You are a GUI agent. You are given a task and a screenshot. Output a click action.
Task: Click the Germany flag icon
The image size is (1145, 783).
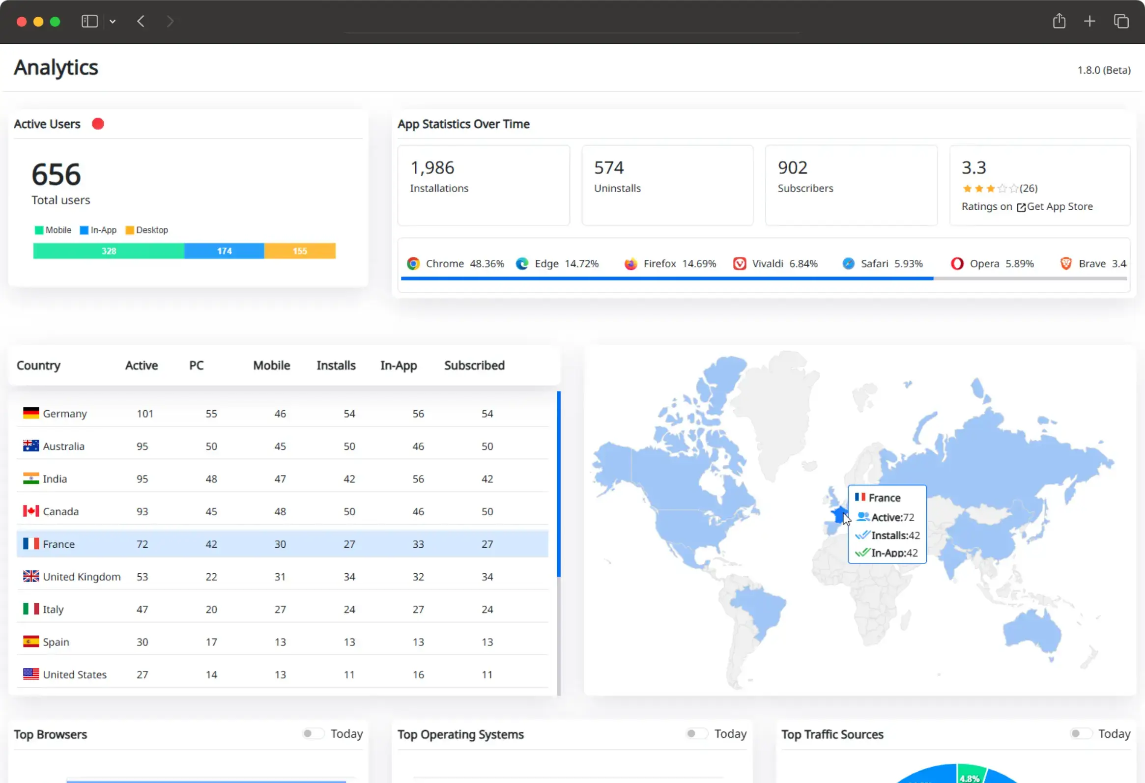tap(31, 413)
